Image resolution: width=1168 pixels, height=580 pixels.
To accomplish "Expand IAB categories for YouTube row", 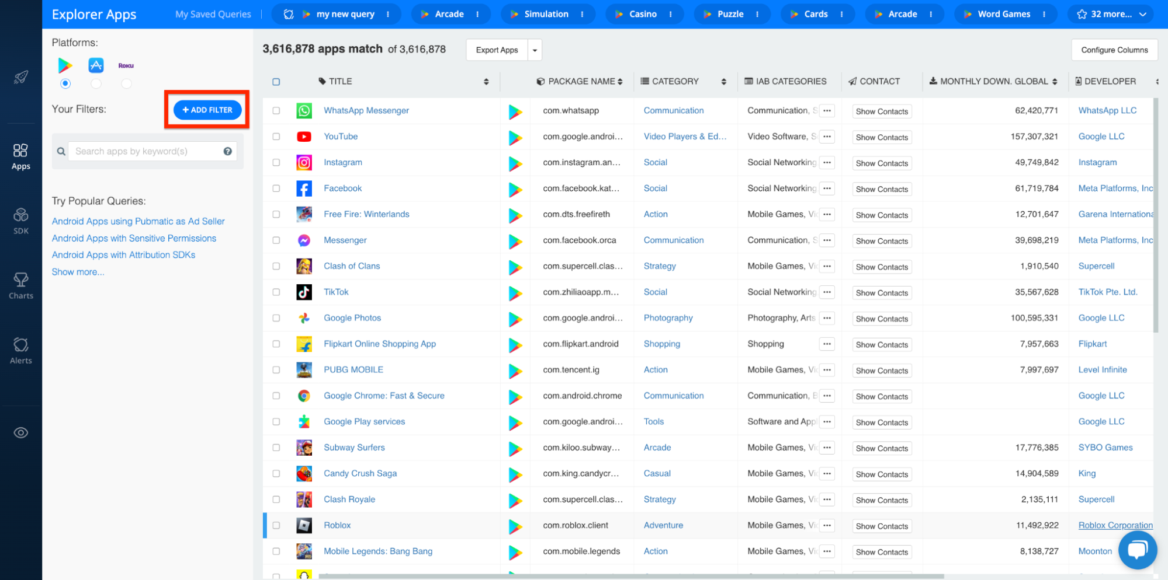I will 827,137.
